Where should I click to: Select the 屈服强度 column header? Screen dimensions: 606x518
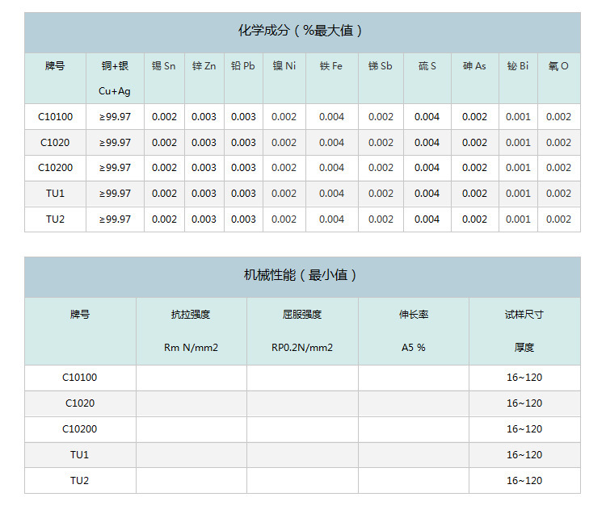pos(302,315)
